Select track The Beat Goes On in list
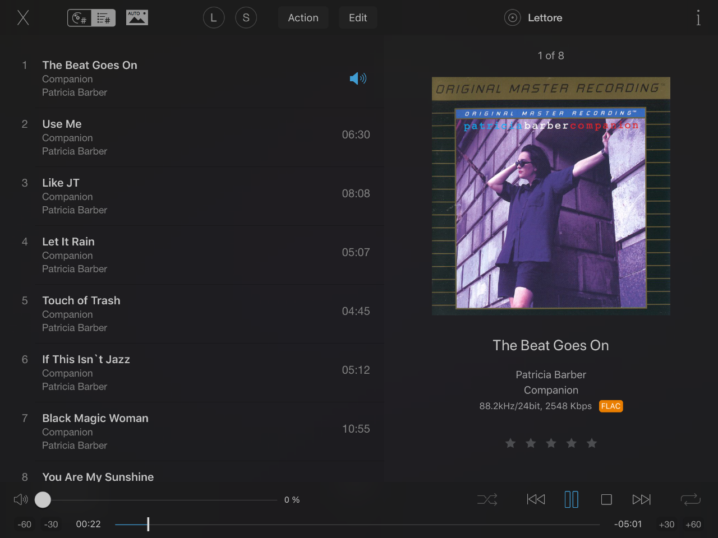The height and width of the screenshot is (538, 718). [192, 78]
